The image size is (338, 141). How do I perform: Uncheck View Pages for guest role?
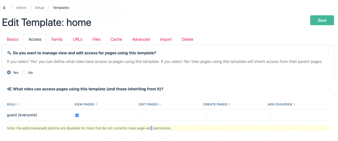[x=77, y=115]
